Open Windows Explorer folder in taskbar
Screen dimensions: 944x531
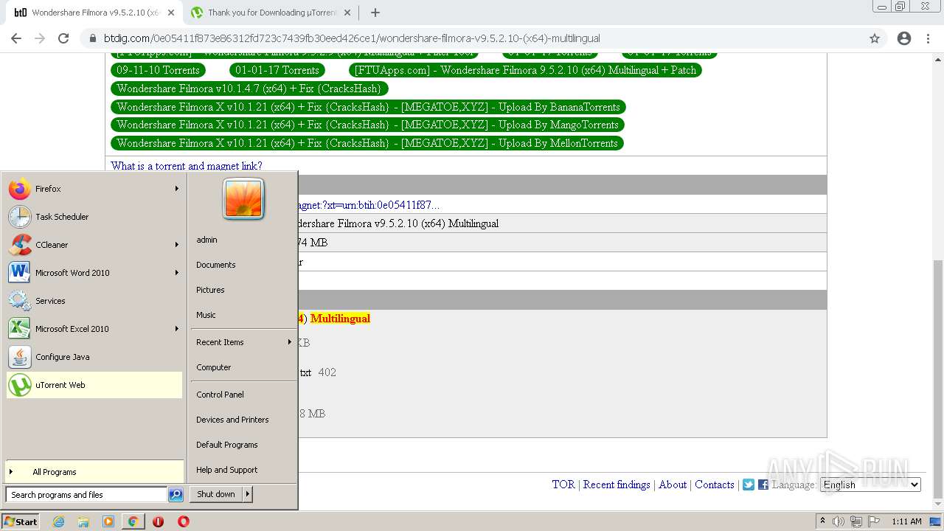tap(83, 521)
